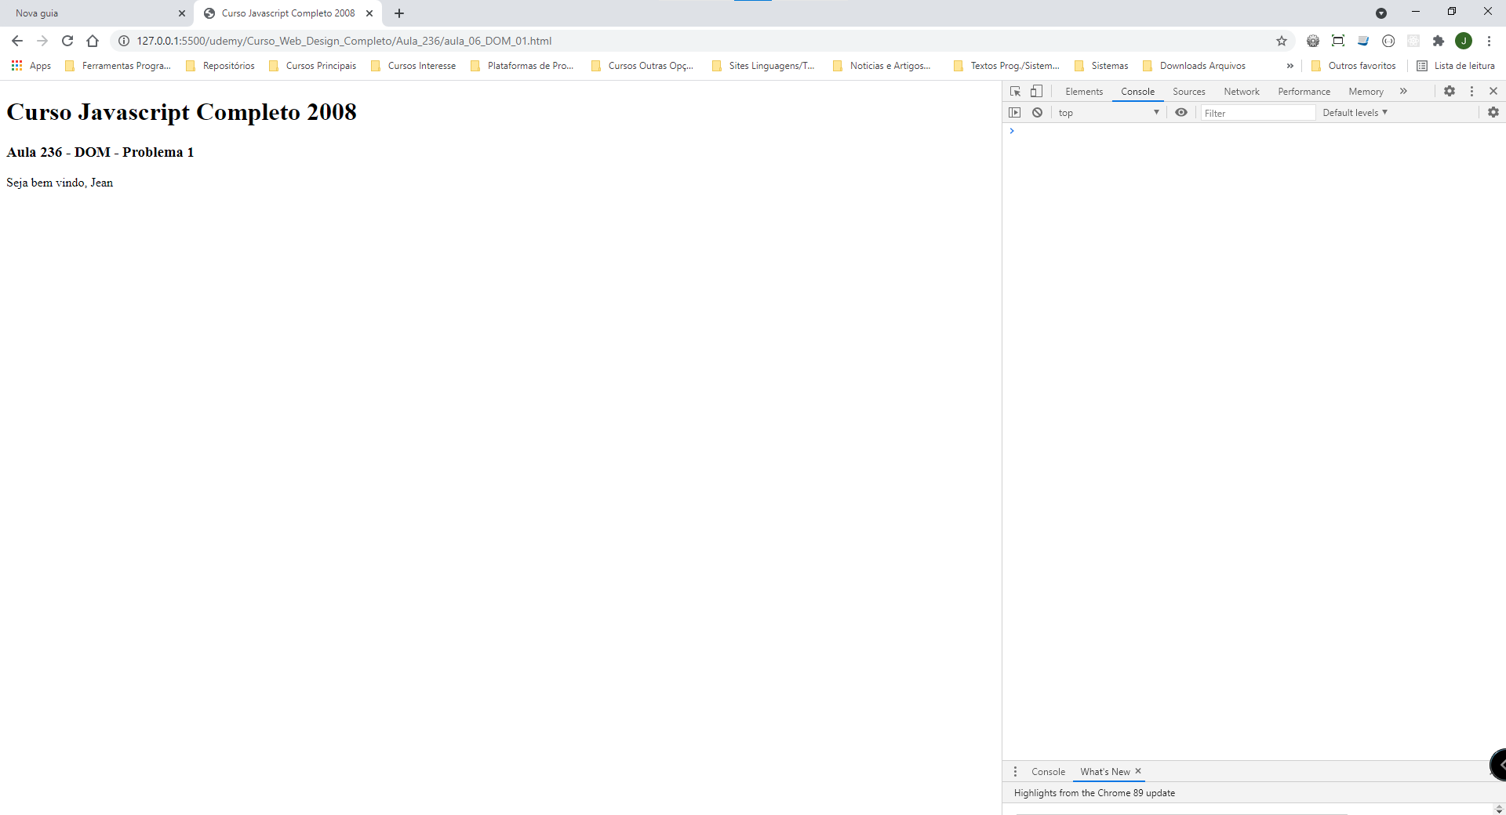Open the Console settings gear

pyautogui.click(x=1493, y=112)
